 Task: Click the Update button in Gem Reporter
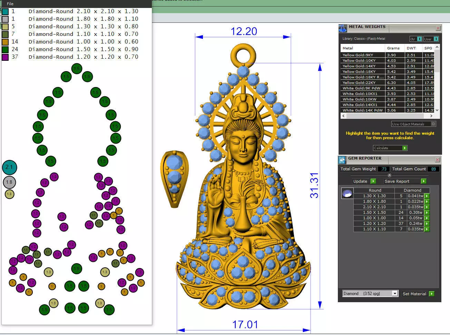click(364, 181)
